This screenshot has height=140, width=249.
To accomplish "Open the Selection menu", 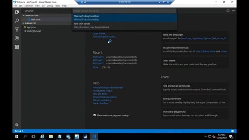I will coord(28,6).
